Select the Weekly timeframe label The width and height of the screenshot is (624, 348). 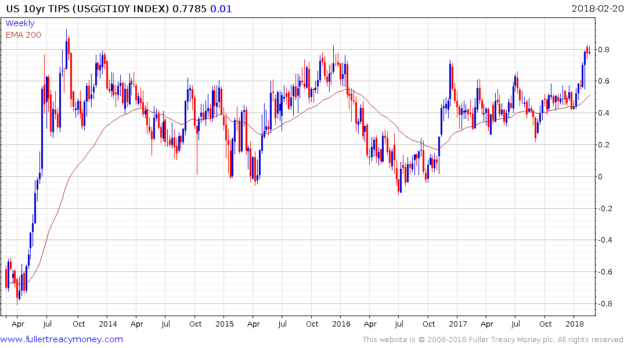(x=20, y=23)
